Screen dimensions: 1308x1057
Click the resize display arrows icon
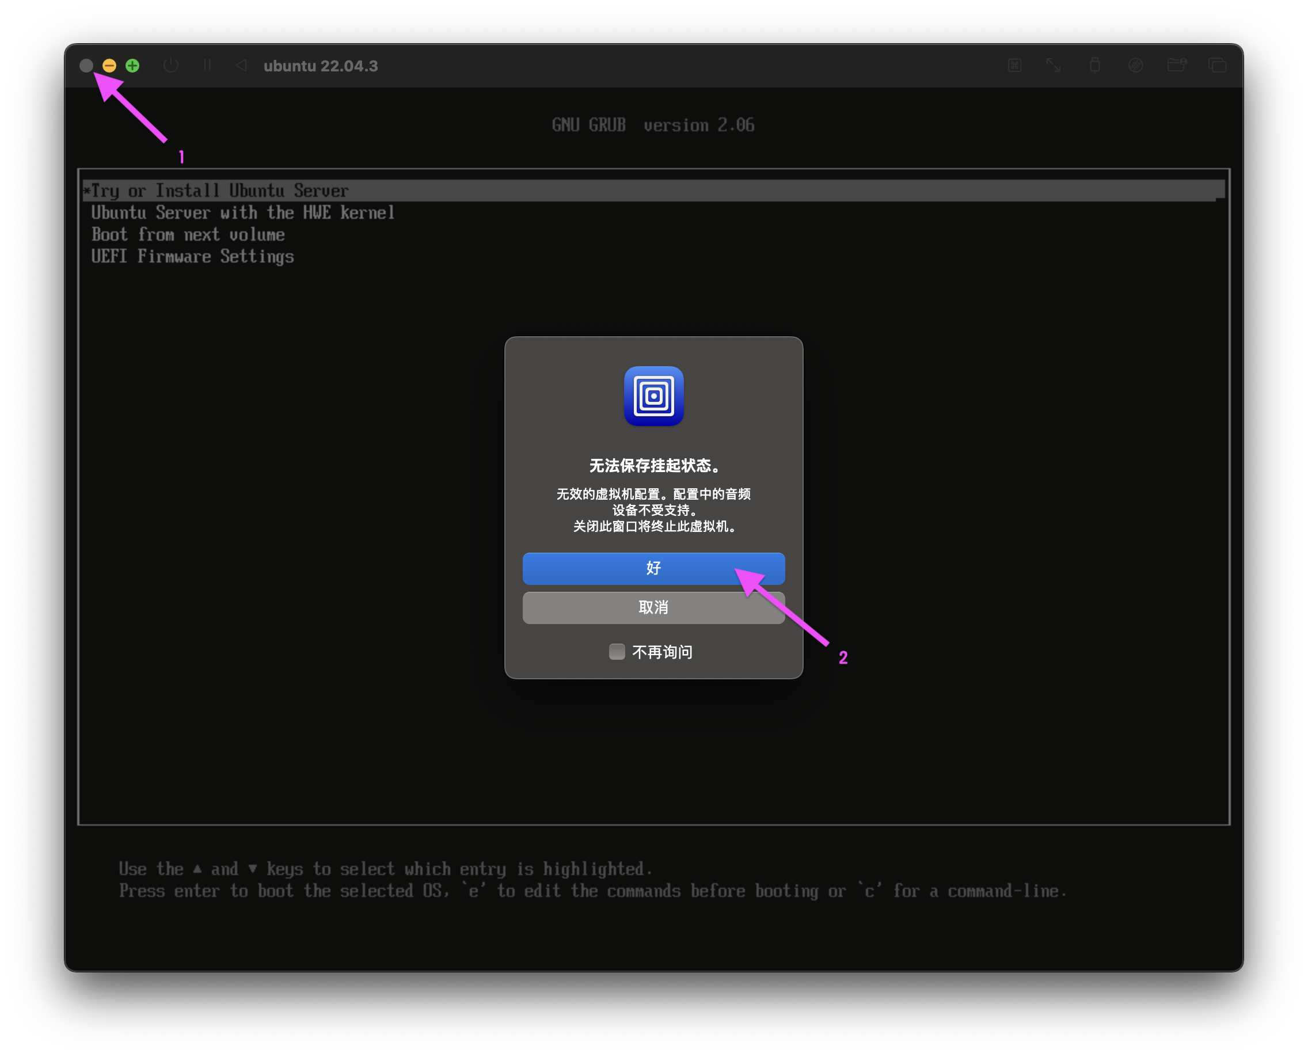[1054, 65]
